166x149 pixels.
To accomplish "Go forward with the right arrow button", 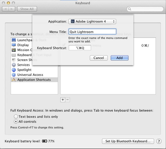I will tap(12, 9).
